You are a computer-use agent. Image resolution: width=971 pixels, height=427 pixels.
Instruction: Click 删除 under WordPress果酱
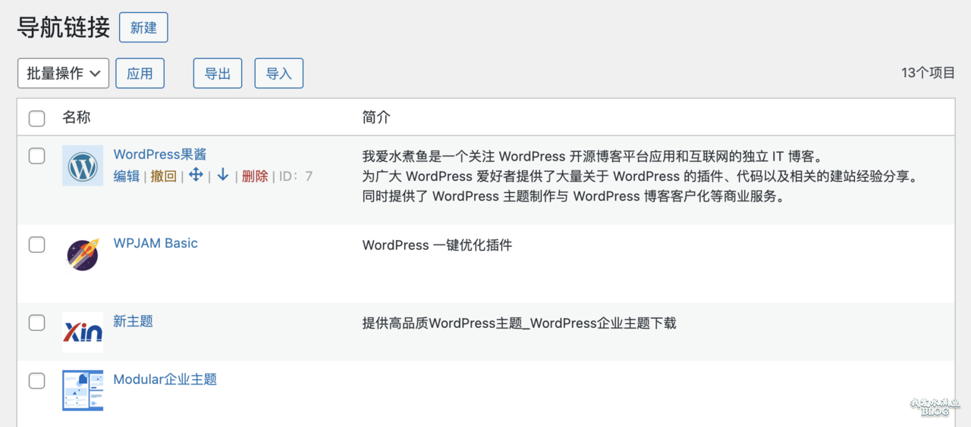[255, 176]
